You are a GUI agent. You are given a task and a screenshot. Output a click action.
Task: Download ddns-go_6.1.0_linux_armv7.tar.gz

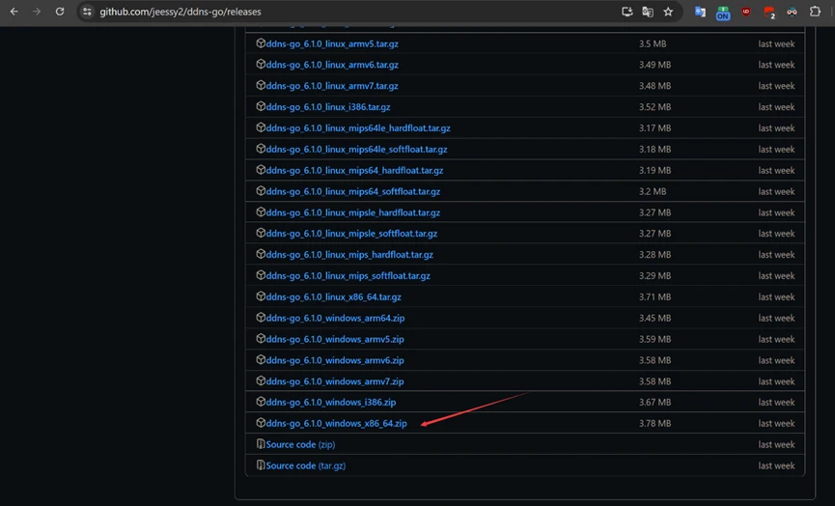coord(332,86)
